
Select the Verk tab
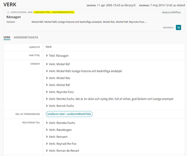point(7,37)
